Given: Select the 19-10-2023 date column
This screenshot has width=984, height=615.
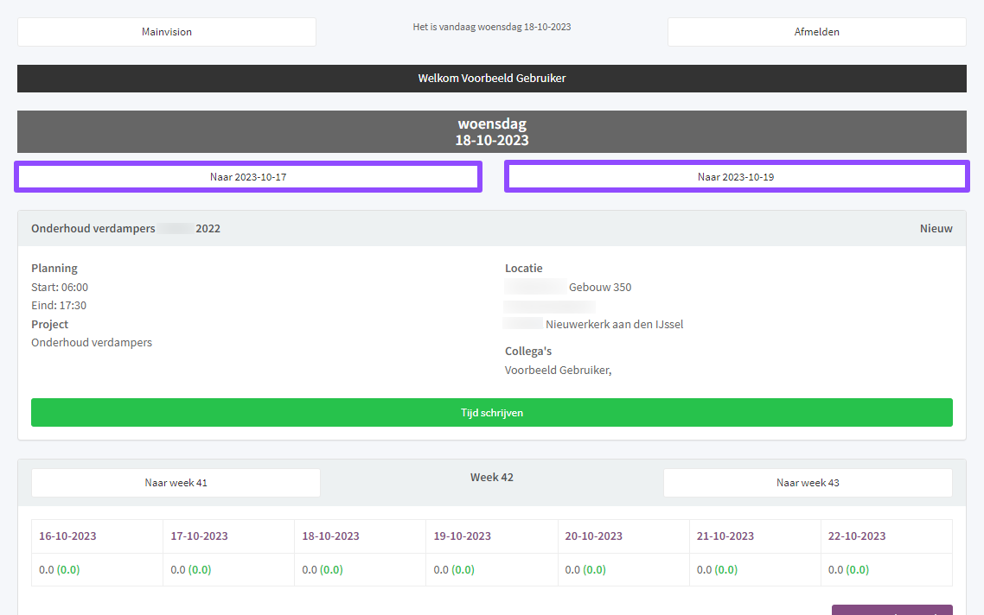Looking at the screenshot, I should coord(462,536).
